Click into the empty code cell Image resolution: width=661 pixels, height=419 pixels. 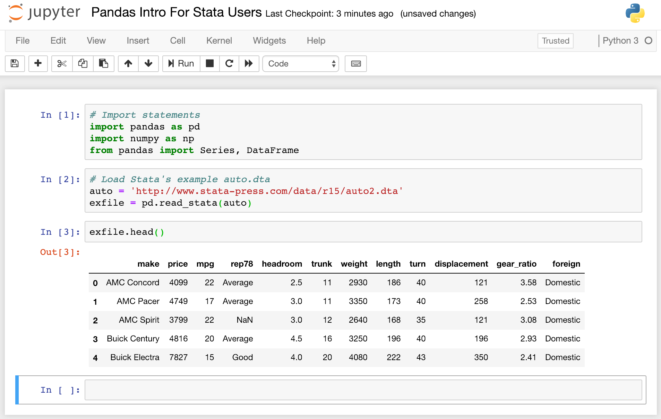pyautogui.click(x=363, y=390)
